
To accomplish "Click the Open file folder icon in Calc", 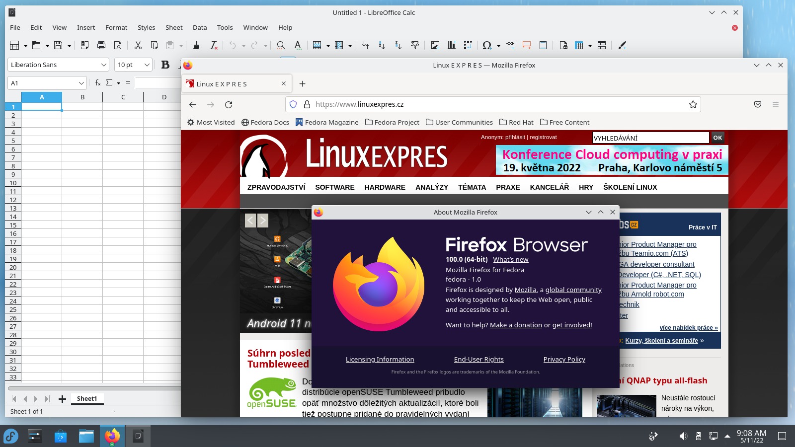I will (x=36, y=45).
